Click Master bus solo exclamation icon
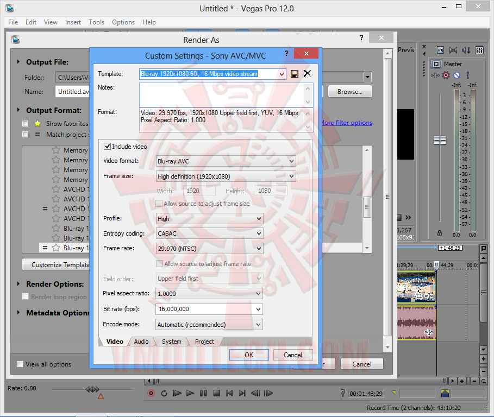The height and width of the screenshot is (417, 494). click(x=467, y=75)
